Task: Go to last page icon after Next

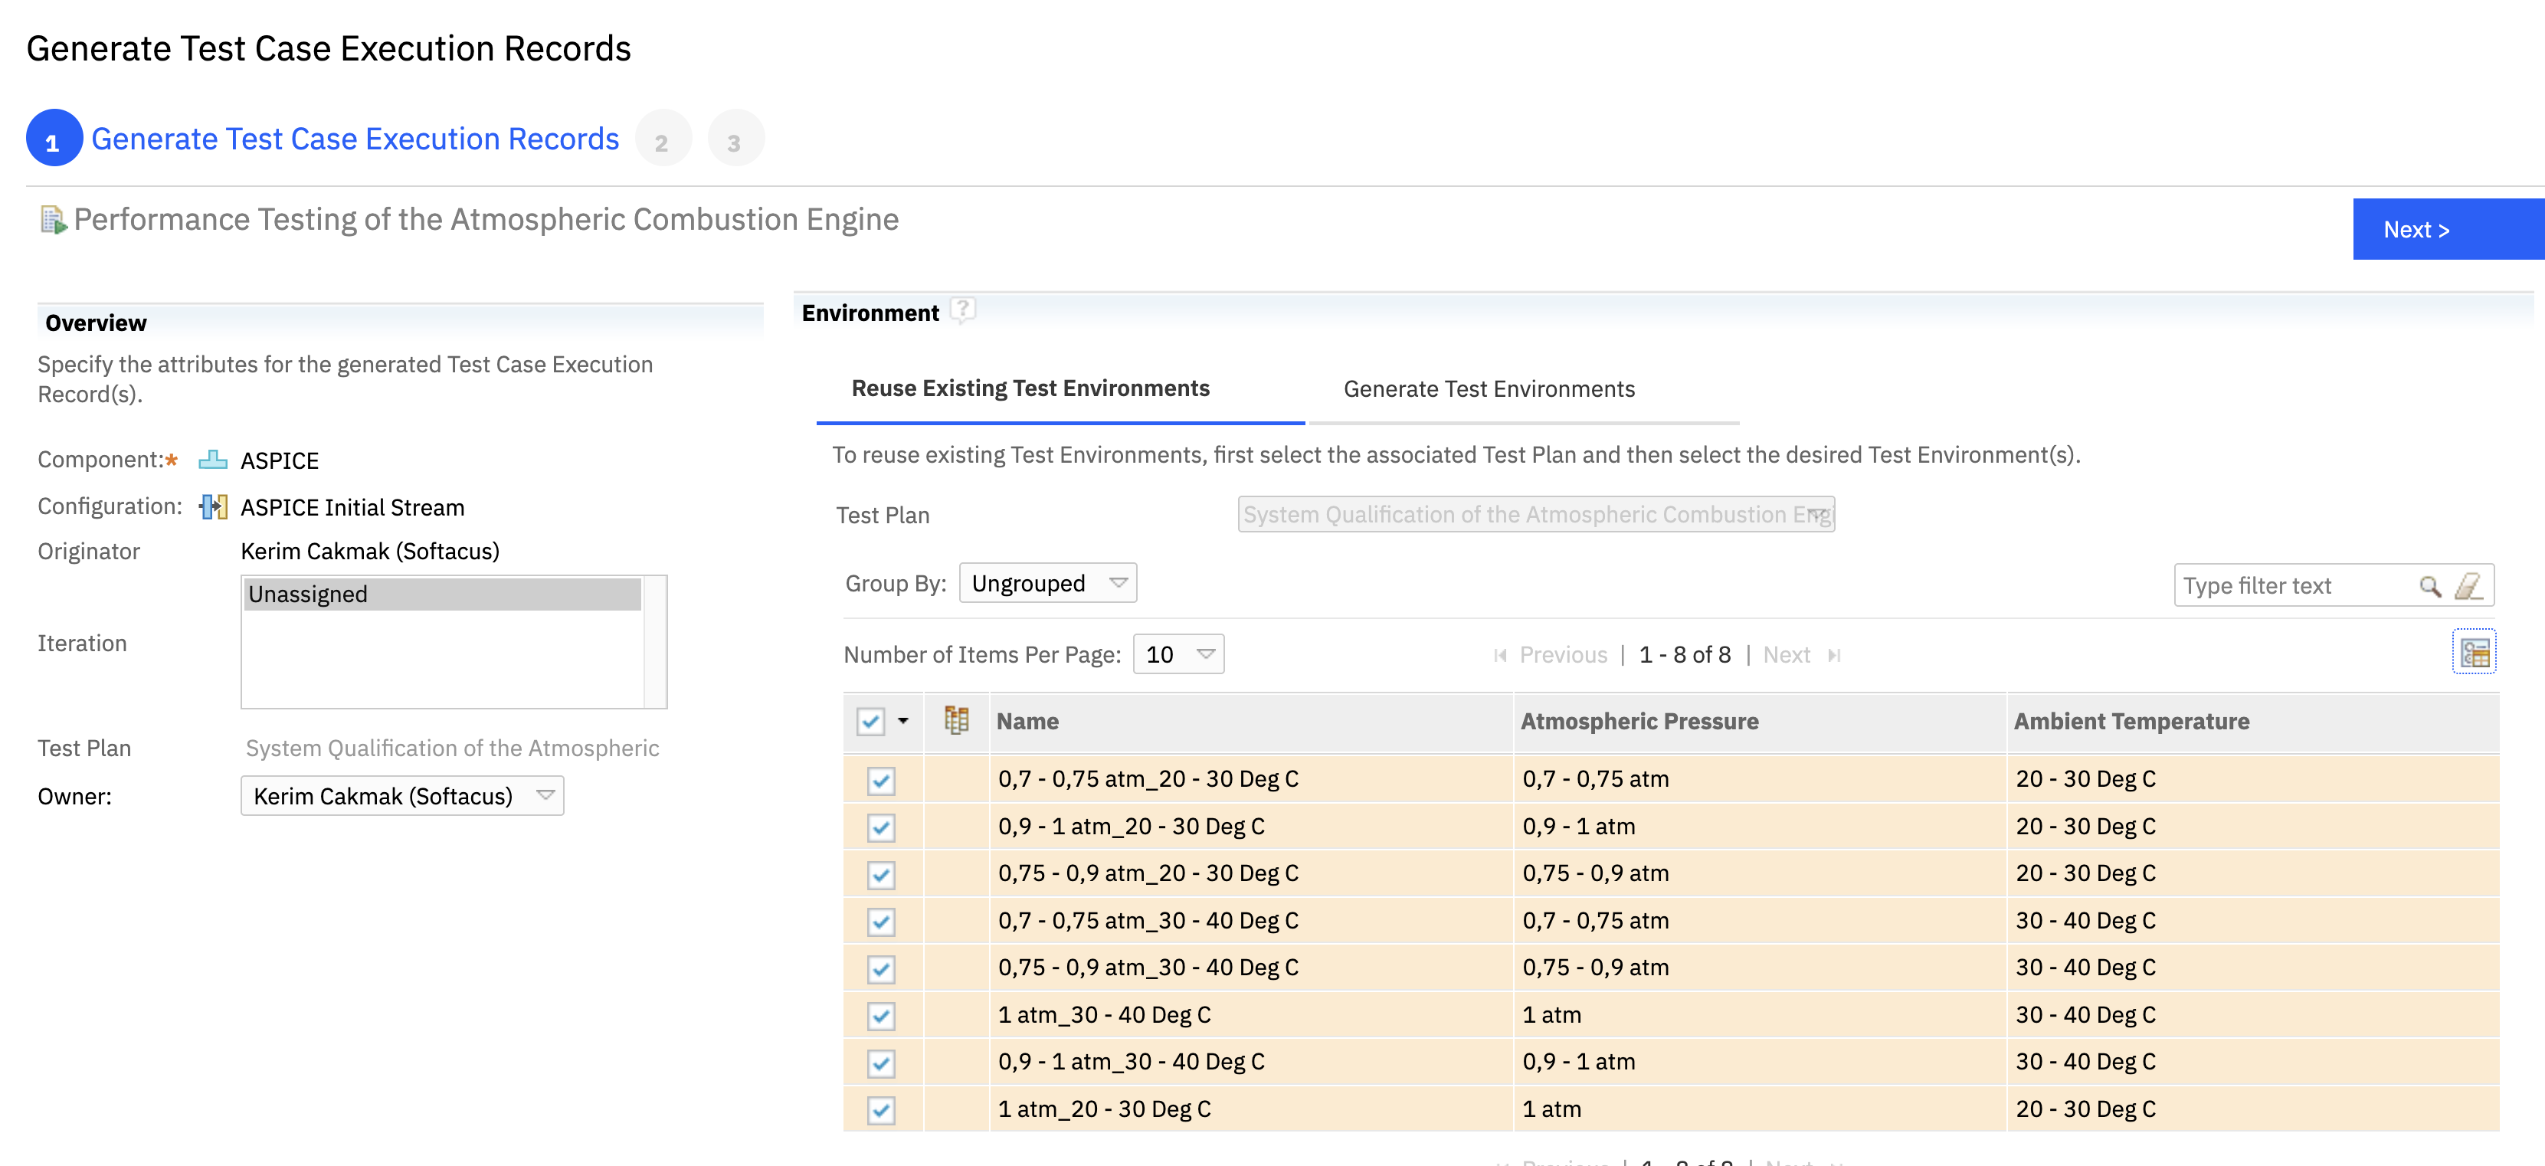Action: [x=1835, y=655]
